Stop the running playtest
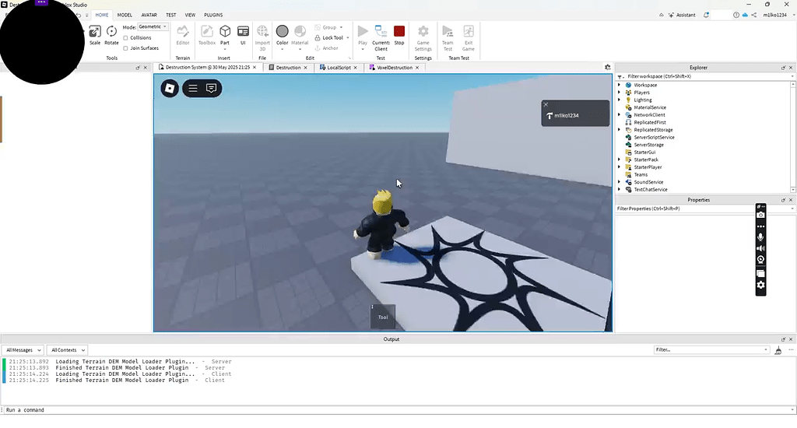 tap(399, 35)
